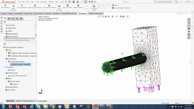Viewport: 194px width, 109px height.
Task: Switch to the PropertyManager tab icon
Action: [9, 19]
